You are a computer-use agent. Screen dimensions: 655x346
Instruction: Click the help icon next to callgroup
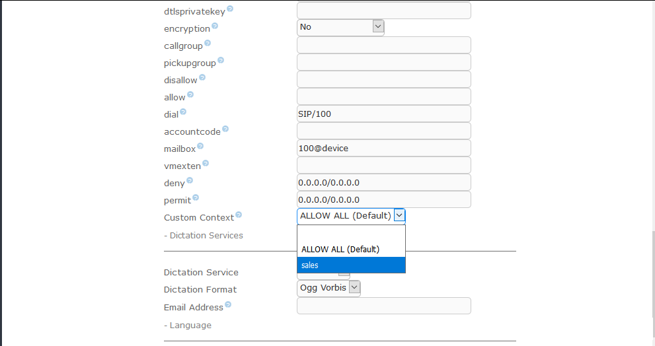click(208, 43)
